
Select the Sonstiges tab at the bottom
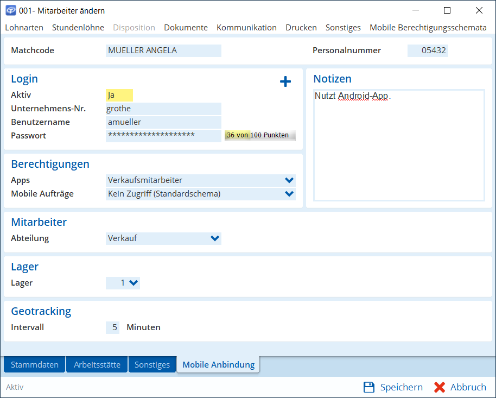click(x=152, y=365)
